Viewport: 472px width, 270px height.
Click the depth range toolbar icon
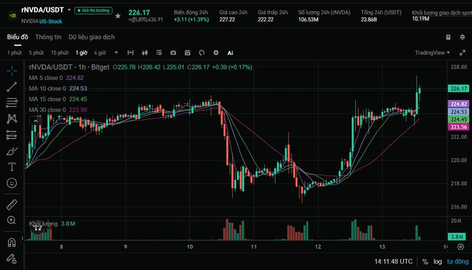(x=131, y=53)
